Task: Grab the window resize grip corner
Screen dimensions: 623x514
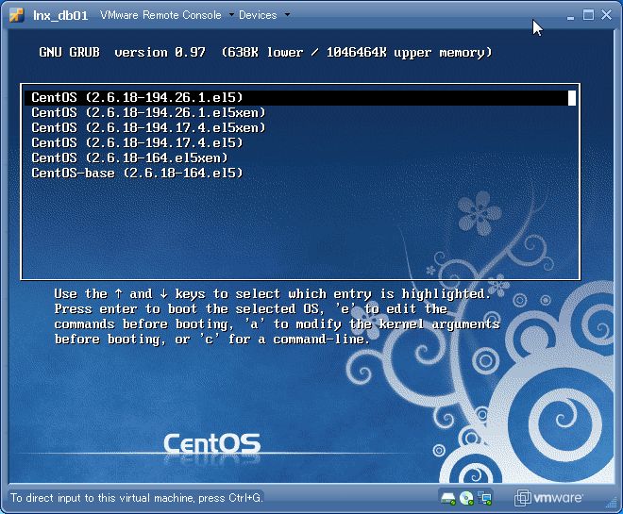Action: 611,503
